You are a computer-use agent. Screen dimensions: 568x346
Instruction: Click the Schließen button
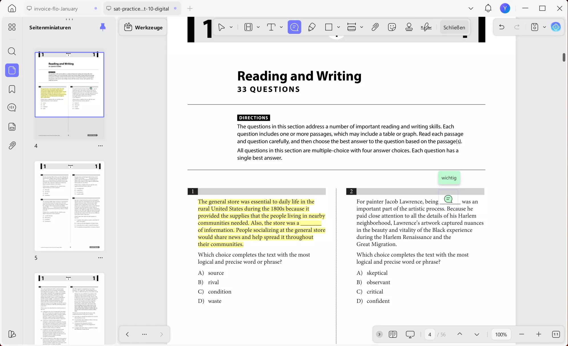(x=454, y=27)
